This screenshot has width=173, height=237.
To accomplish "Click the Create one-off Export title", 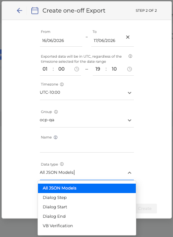I will pos(74,11).
